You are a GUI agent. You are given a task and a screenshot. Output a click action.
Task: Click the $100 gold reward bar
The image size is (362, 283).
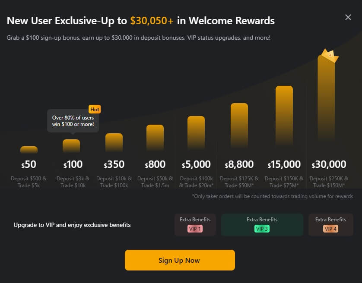coord(72,145)
